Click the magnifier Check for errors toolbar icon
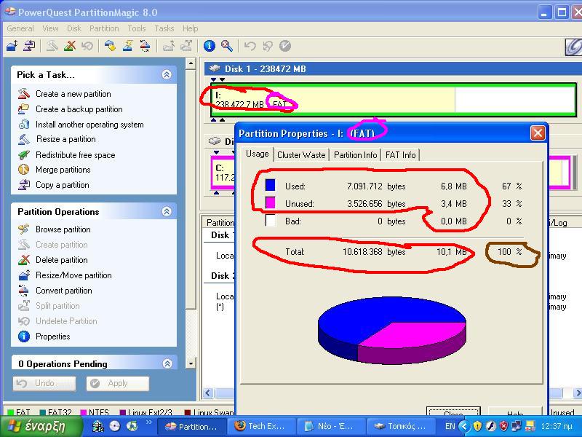 [227, 46]
